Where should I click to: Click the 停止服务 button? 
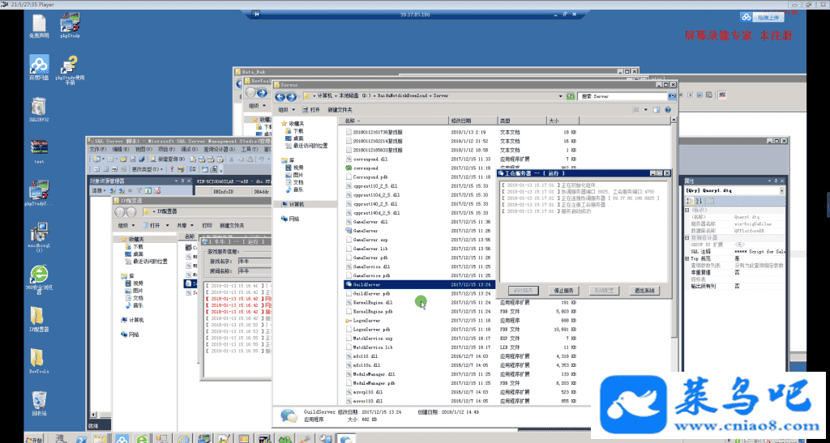(x=563, y=290)
